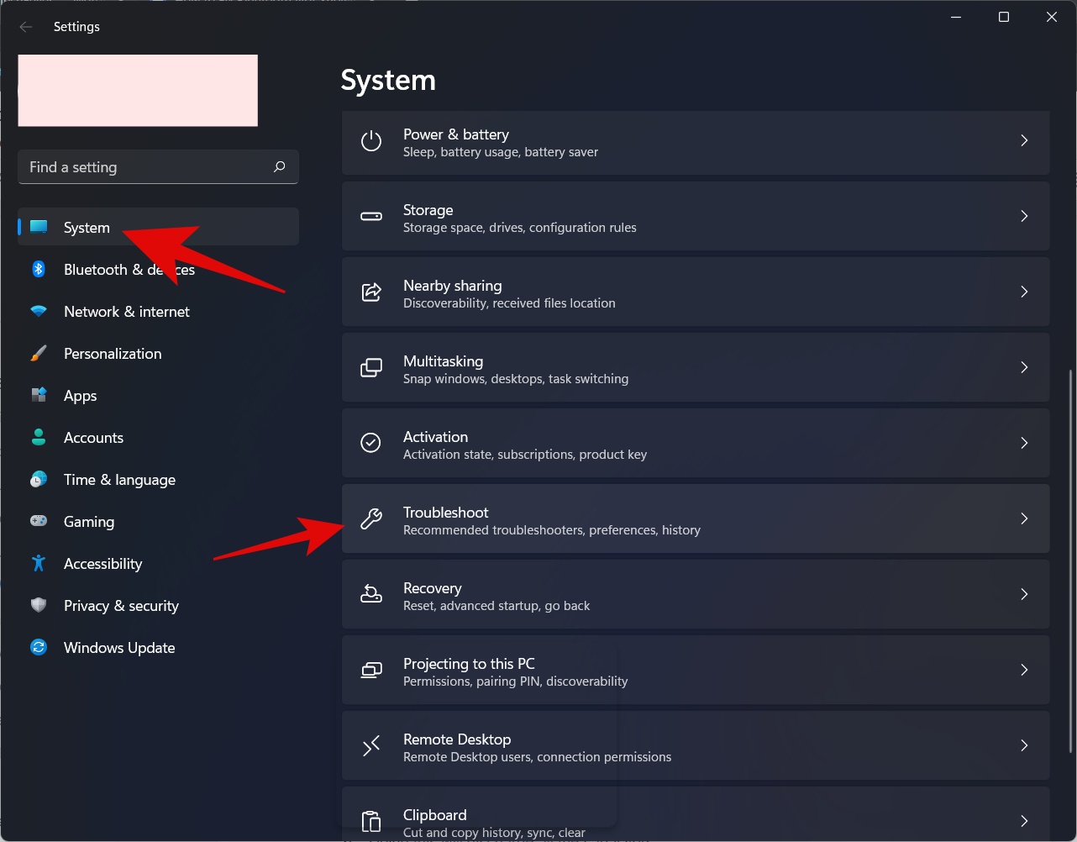Open Remote Desktop via its chevron

point(1024,745)
